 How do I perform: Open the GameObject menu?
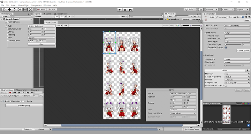click(24, 6)
